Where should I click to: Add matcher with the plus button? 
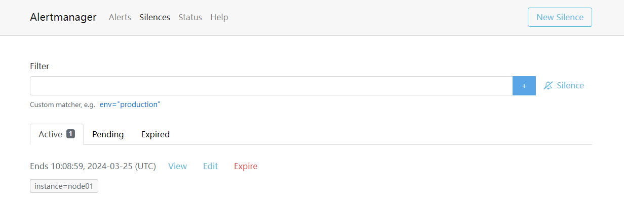tap(524, 86)
